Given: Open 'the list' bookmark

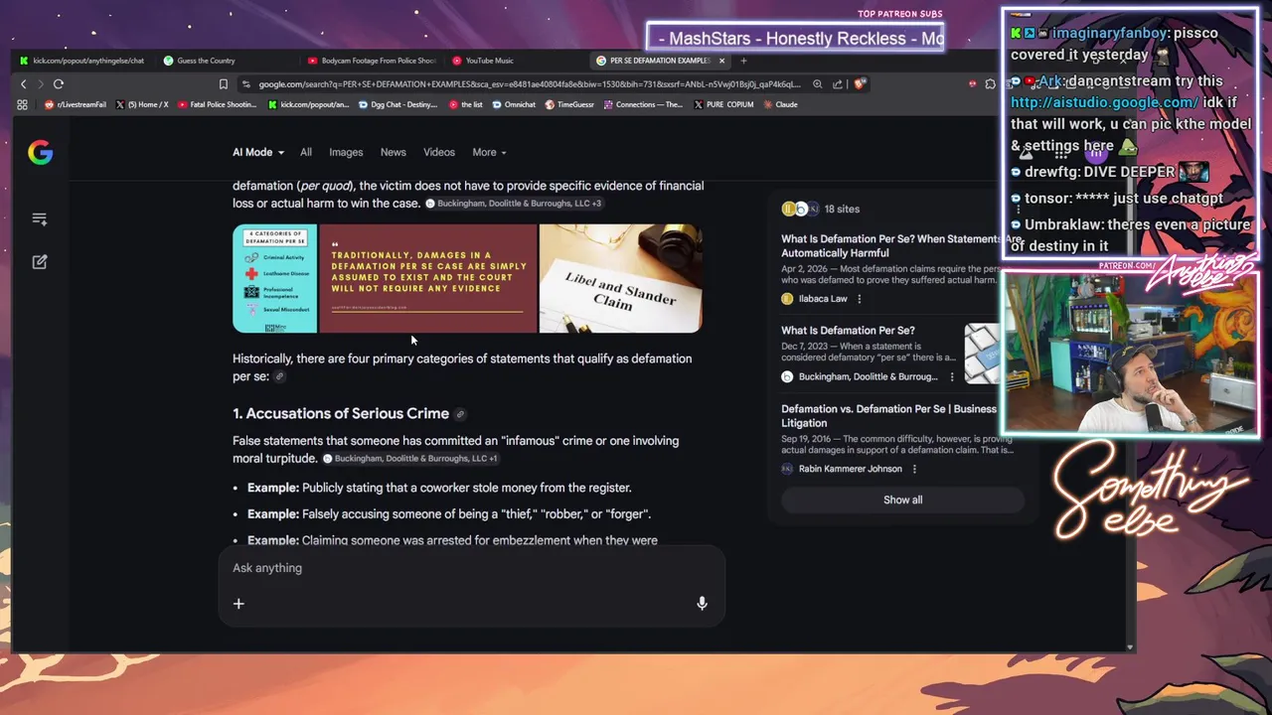Looking at the screenshot, I should [x=466, y=104].
